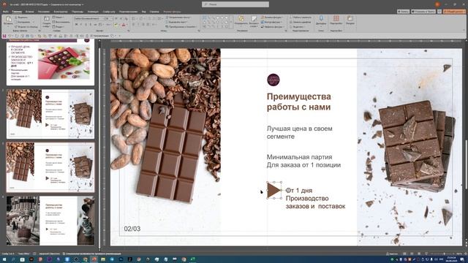Expand the Макет (Layout) dropdown
Image resolution: width=468 pixels, height=263 pixels.
coord(58,18)
